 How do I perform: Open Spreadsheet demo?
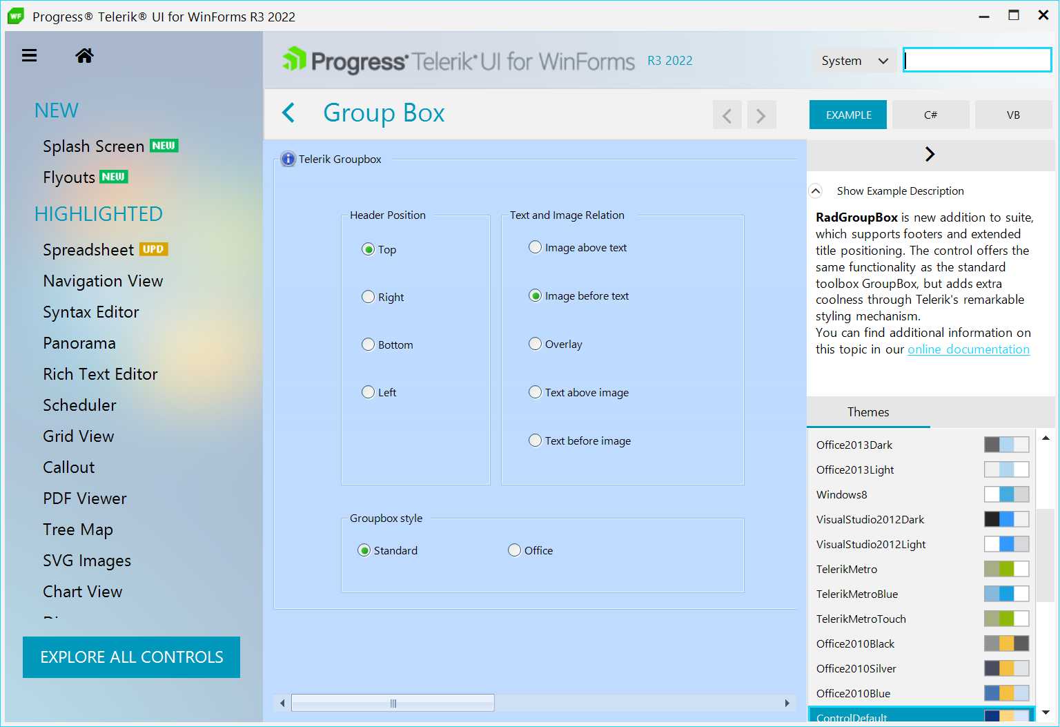point(88,250)
